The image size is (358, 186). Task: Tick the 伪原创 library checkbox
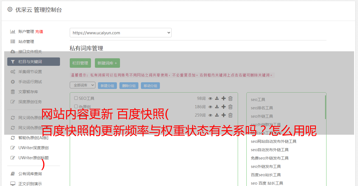point(76,107)
